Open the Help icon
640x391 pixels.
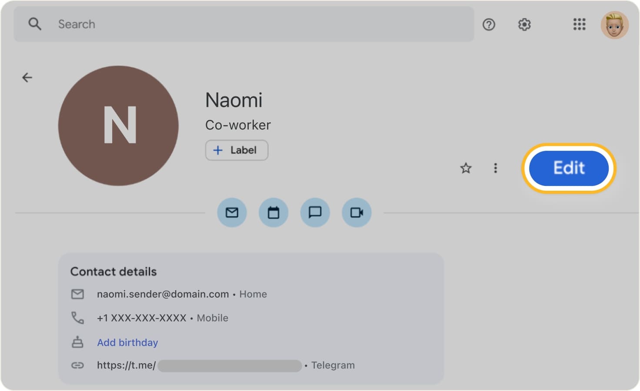489,25
